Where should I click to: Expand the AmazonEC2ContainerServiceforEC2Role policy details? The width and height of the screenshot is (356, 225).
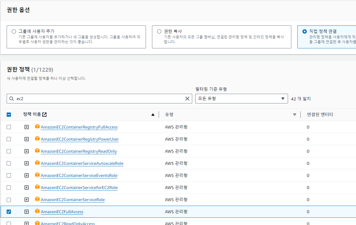click(27, 187)
